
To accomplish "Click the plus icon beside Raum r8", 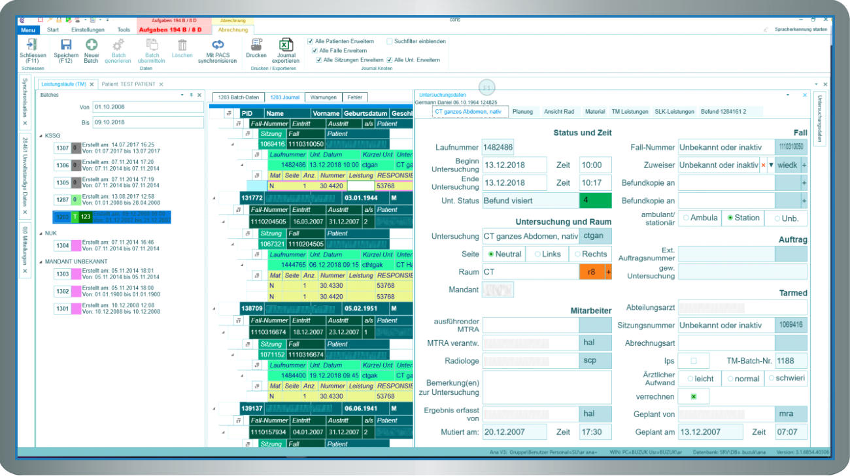I will 608,272.
